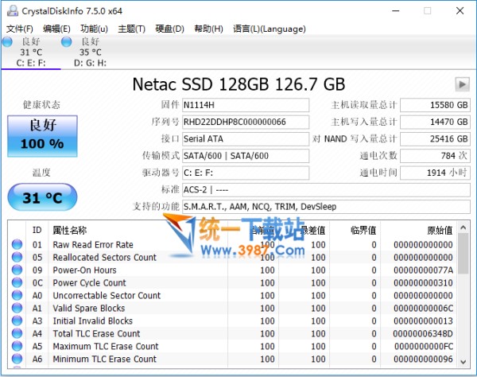This screenshot has height=377, width=477.
Task: Click the attribute list scroll down arrow
Action: click(463, 362)
